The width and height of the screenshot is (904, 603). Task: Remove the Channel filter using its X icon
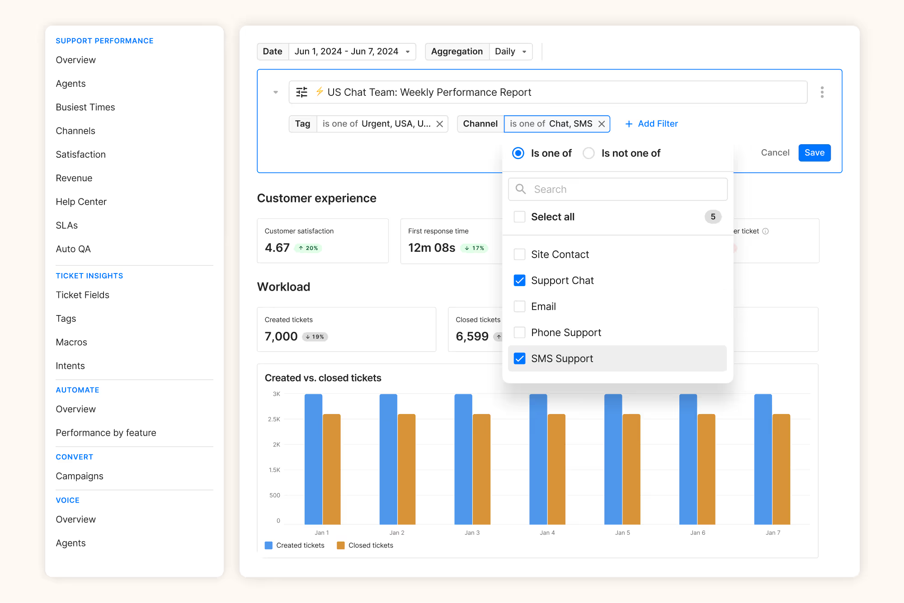(x=602, y=123)
